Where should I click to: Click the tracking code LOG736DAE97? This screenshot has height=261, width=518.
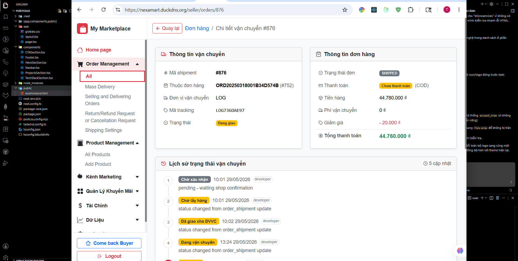(230, 110)
